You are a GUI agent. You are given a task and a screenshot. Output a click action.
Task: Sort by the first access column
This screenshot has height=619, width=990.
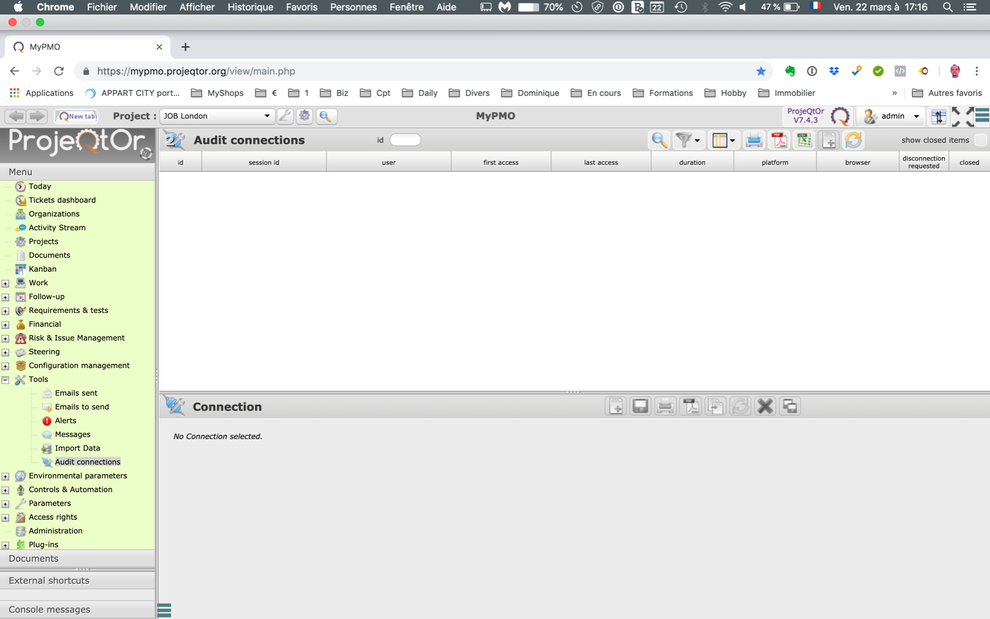[x=501, y=162]
